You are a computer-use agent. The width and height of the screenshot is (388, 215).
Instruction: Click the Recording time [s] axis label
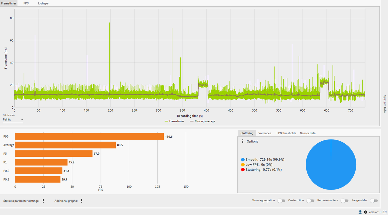190,116
